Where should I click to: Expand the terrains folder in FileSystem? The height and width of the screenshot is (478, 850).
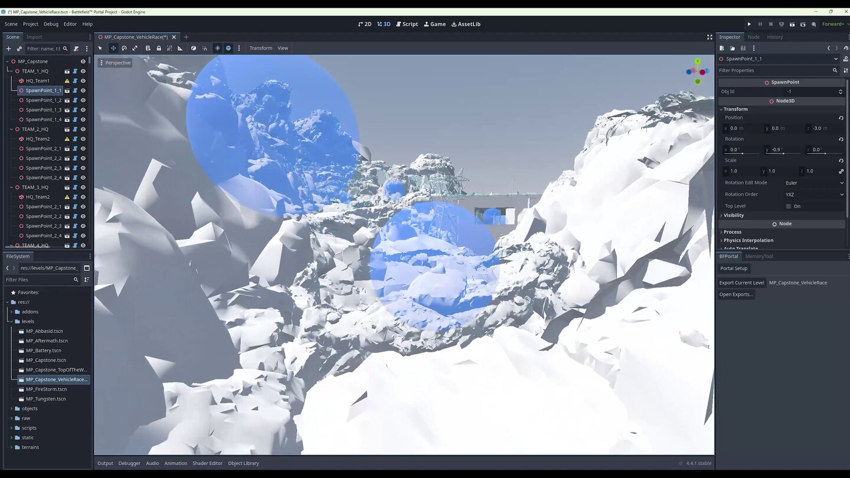(11, 447)
